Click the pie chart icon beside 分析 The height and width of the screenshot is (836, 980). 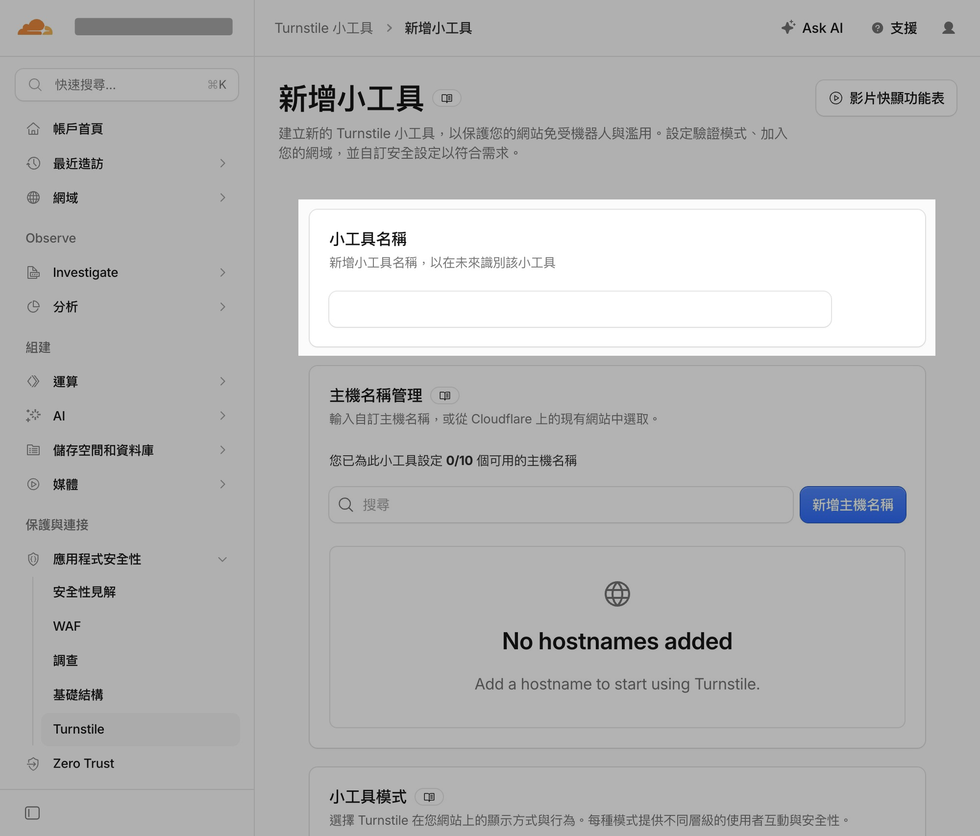point(33,307)
